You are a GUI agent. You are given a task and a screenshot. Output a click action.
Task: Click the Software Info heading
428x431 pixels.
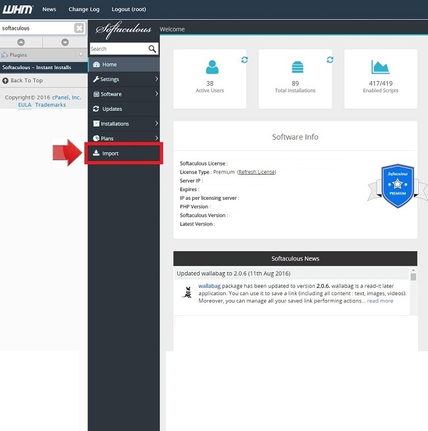click(295, 137)
